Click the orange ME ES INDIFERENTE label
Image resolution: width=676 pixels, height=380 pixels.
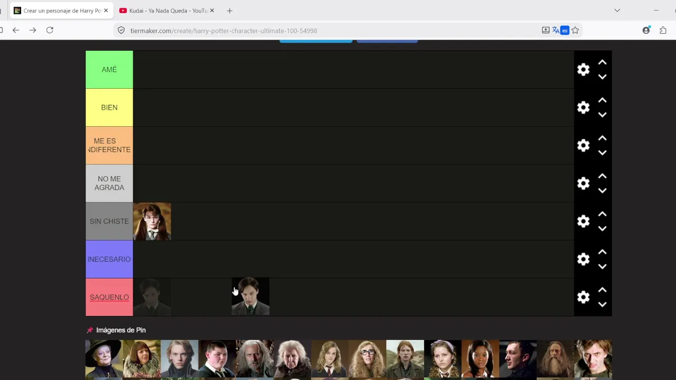[109, 146]
